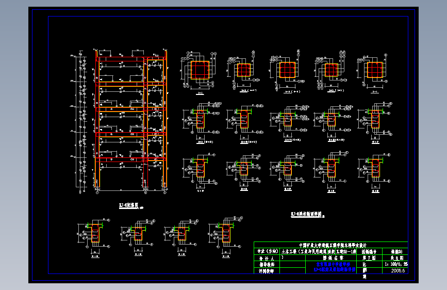The width and height of the screenshot is (447, 290).
Task: Click the 第7图 sheet number cell
Action: [x=369, y=258]
